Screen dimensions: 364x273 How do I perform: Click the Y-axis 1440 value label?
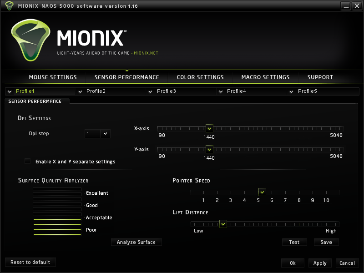pyautogui.click(x=209, y=158)
